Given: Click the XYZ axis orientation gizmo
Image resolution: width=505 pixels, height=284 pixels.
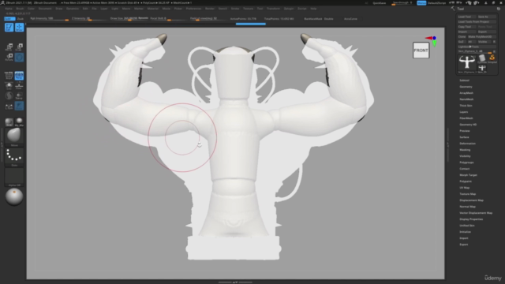Looking at the screenshot, I should [x=432, y=40].
